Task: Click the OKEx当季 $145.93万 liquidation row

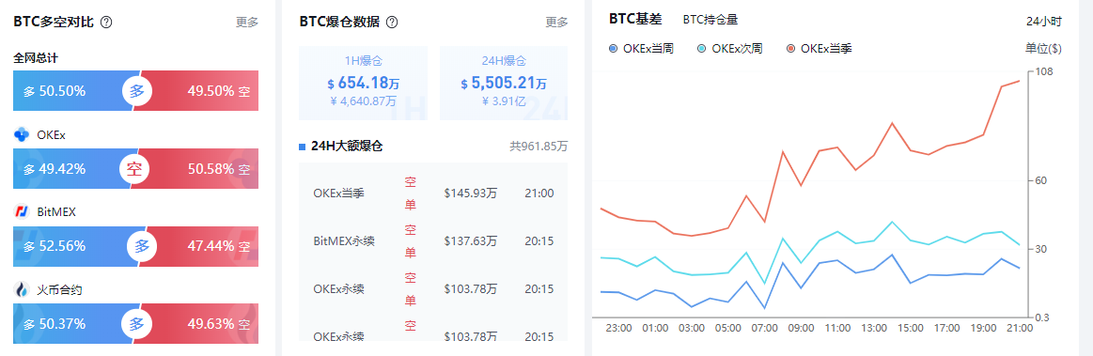Action: (433, 193)
